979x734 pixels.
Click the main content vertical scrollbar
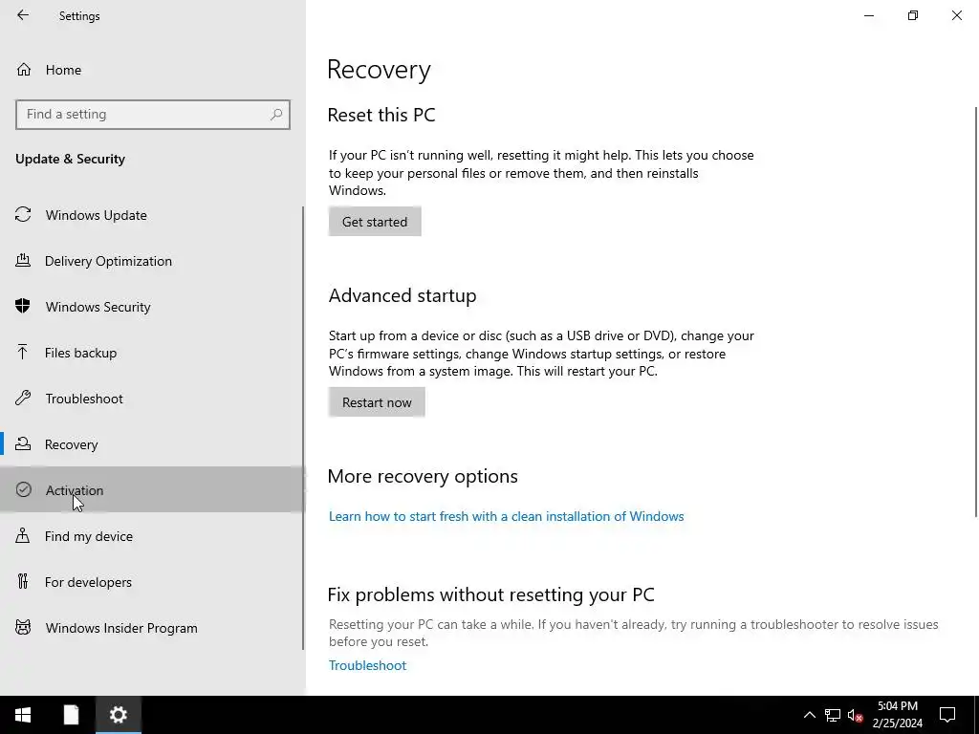[976, 313]
